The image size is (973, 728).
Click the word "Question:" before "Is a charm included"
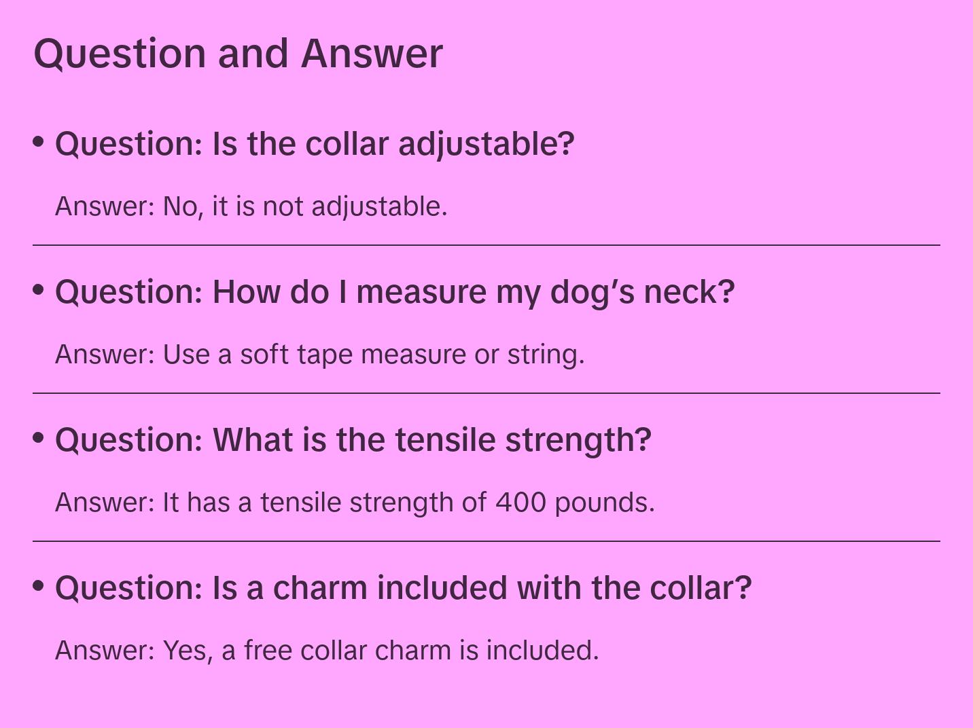(x=129, y=588)
